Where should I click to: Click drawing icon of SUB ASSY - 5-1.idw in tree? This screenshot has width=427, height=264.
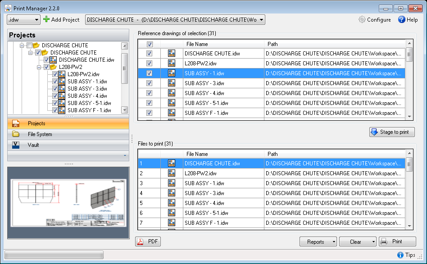62,103
